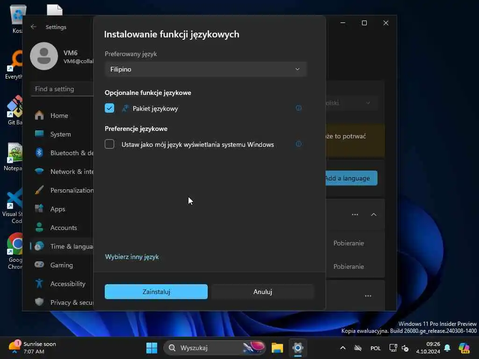
Task: Open the three-dots menu beside the collapse chevron
Action: pyautogui.click(x=355, y=214)
